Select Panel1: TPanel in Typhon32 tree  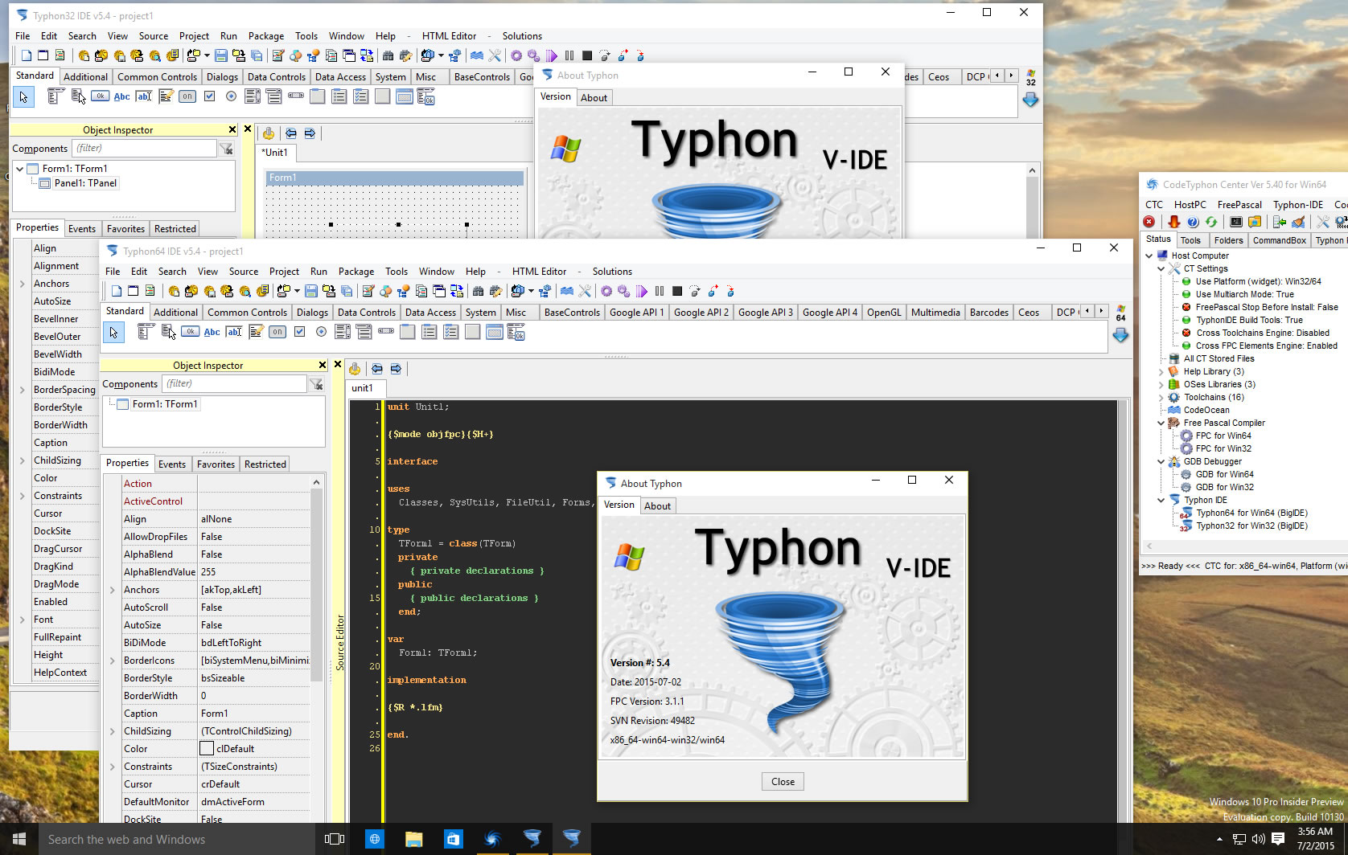click(86, 183)
